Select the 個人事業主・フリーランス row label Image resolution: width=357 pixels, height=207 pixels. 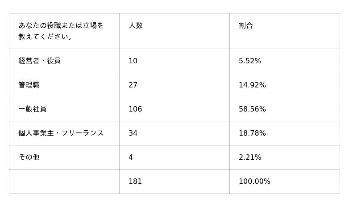click(x=61, y=133)
